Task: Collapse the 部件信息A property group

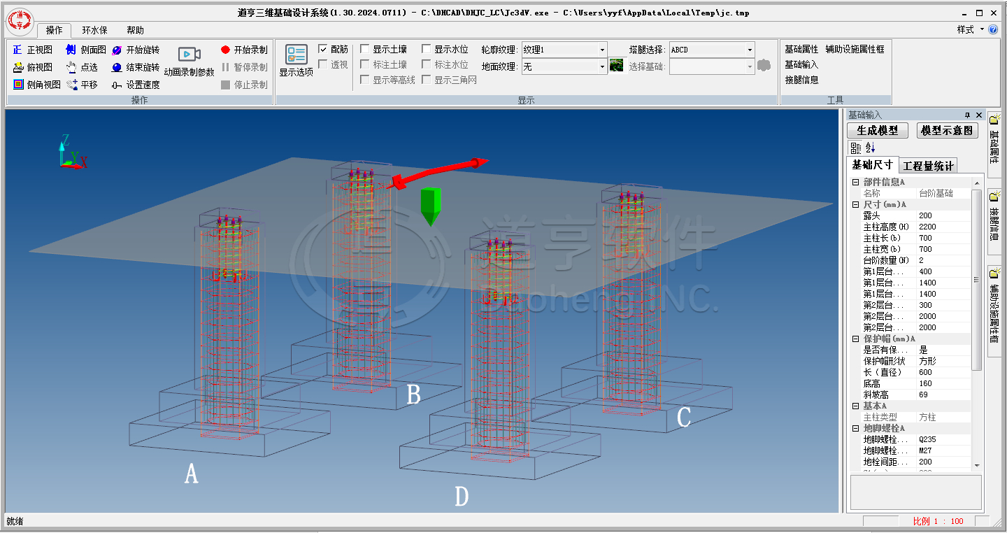Action: pos(855,182)
